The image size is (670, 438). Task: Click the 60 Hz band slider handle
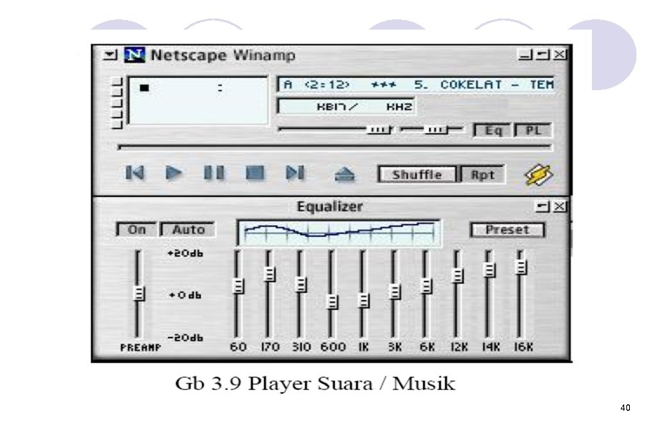(238, 286)
